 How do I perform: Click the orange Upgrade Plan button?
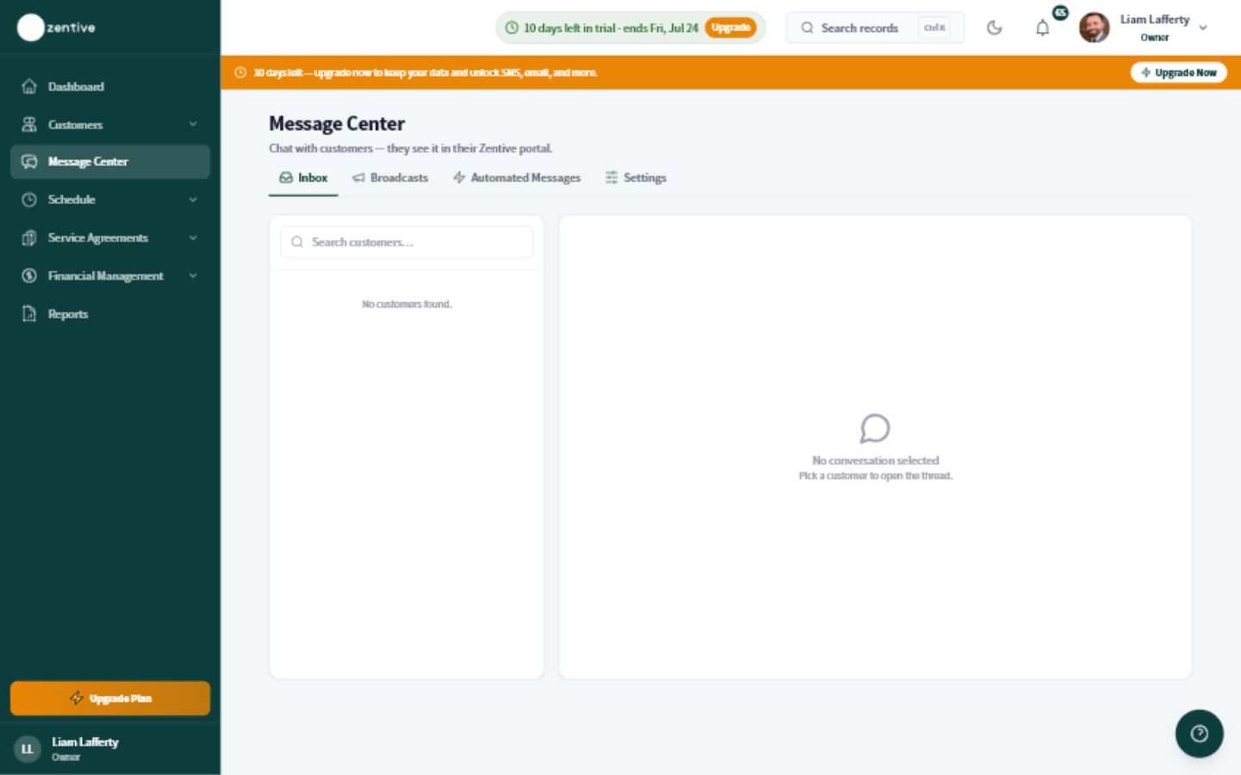(x=110, y=698)
